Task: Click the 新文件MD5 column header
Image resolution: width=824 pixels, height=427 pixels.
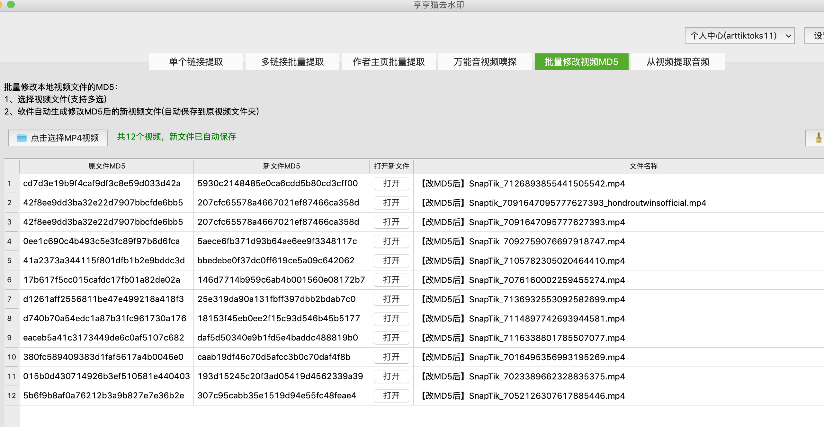Action: click(282, 166)
